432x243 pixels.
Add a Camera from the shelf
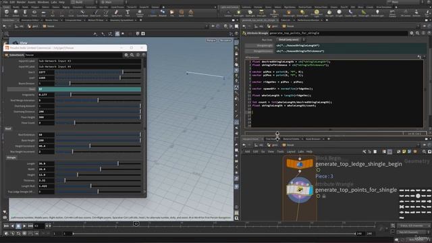click(x=228, y=13)
